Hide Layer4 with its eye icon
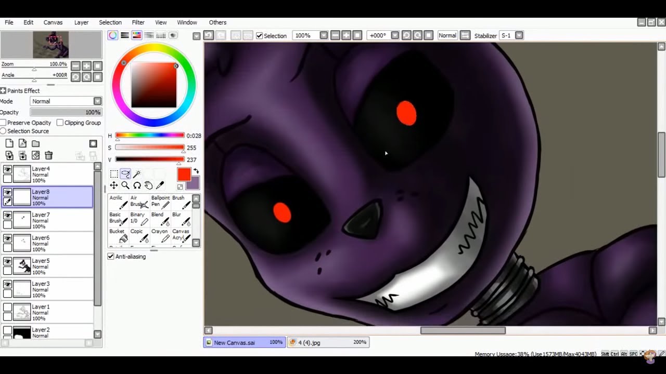This screenshot has width=666, height=374. pos(7,169)
